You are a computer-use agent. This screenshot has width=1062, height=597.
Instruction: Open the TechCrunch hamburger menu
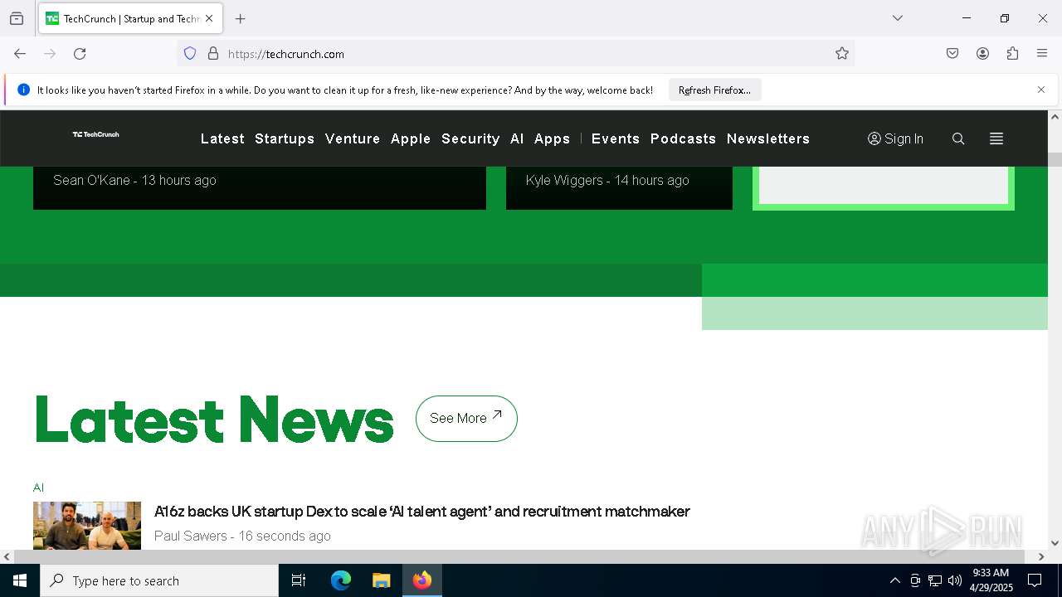pyautogui.click(x=996, y=138)
